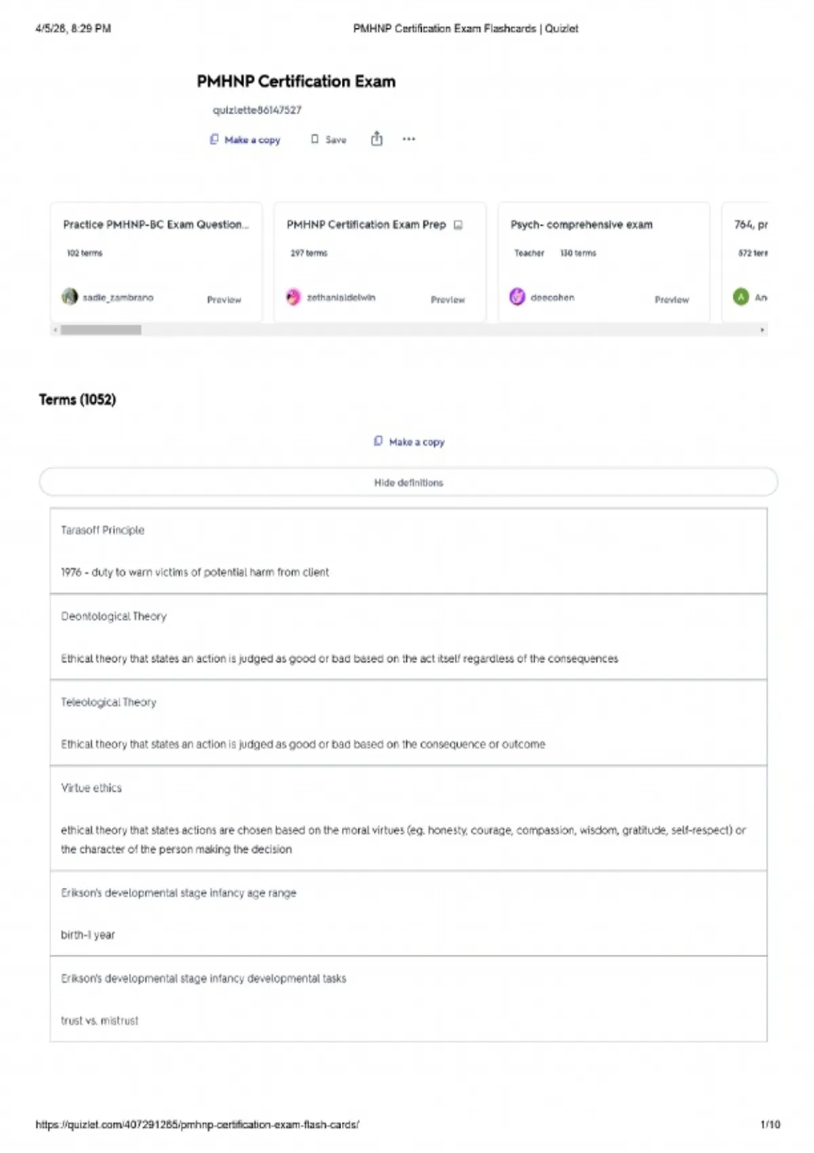Click Make a copy below Terms
814x1153 pixels.
pos(409,442)
